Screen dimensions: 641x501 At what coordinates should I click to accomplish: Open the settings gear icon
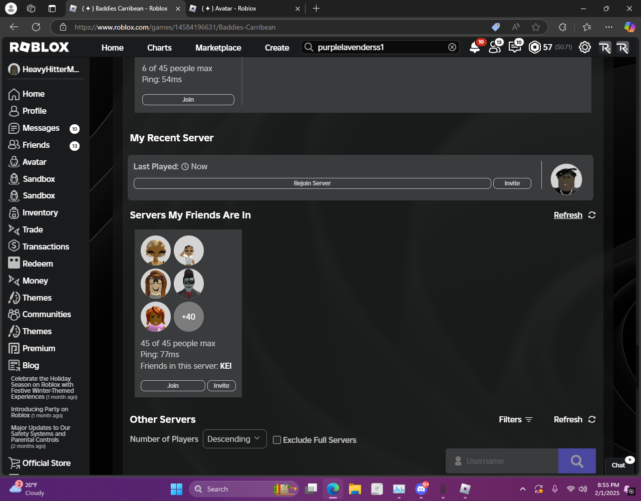584,47
